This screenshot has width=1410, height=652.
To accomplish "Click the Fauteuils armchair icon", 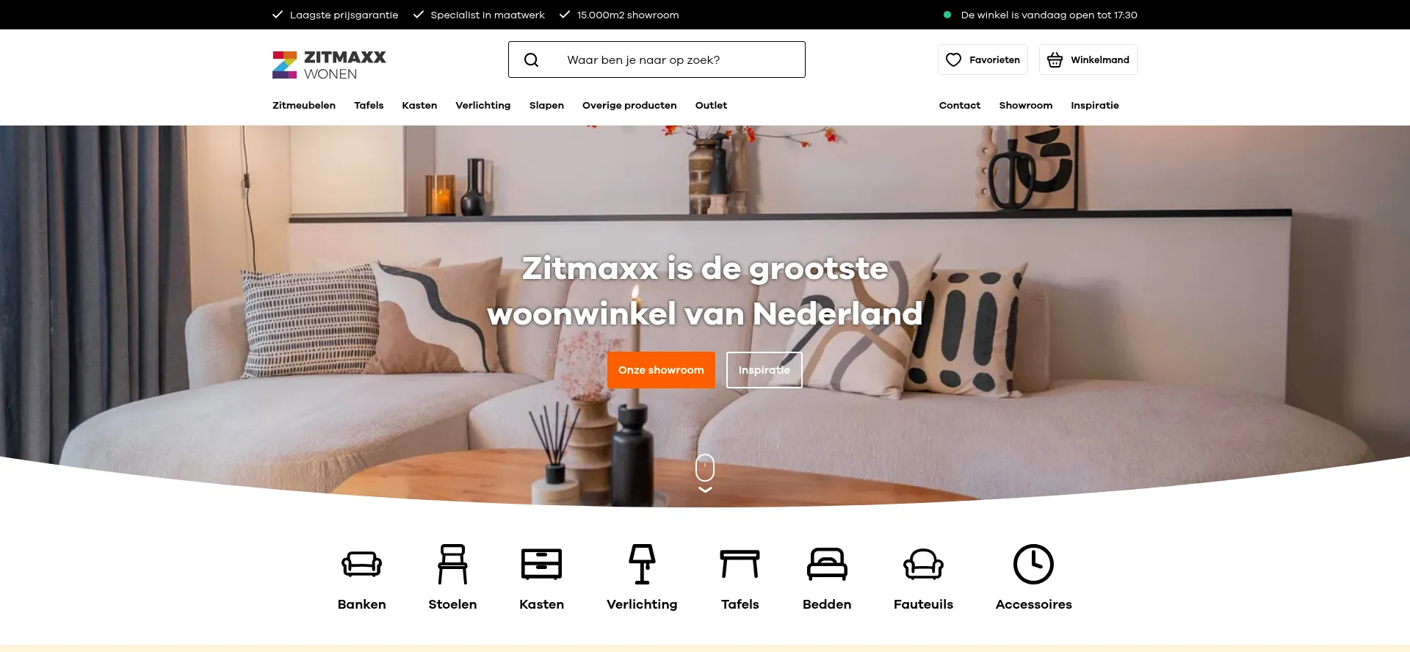I will point(923,564).
